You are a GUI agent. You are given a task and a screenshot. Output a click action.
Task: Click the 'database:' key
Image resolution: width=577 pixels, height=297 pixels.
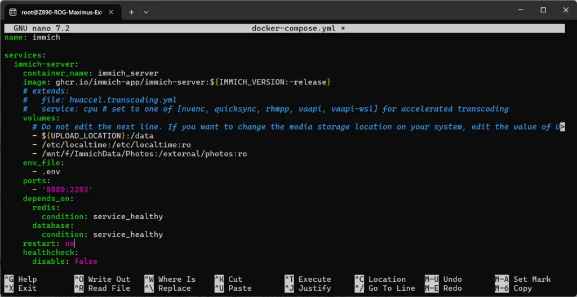click(x=53, y=225)
